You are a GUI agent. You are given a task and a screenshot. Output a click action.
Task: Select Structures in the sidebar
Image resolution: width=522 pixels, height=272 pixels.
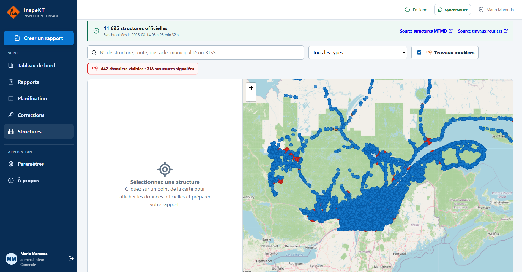coord(39,131)
